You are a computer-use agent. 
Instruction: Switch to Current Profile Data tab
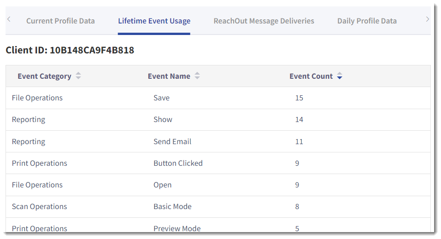[60, 21]
